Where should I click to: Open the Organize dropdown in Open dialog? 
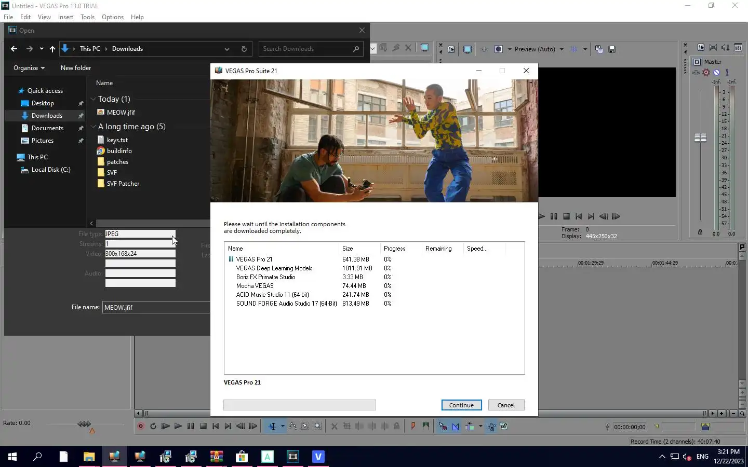click(x=29, y=68)
